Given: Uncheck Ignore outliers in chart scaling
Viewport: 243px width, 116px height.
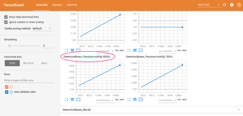Looking at the screenshot, I should point(6,22).
